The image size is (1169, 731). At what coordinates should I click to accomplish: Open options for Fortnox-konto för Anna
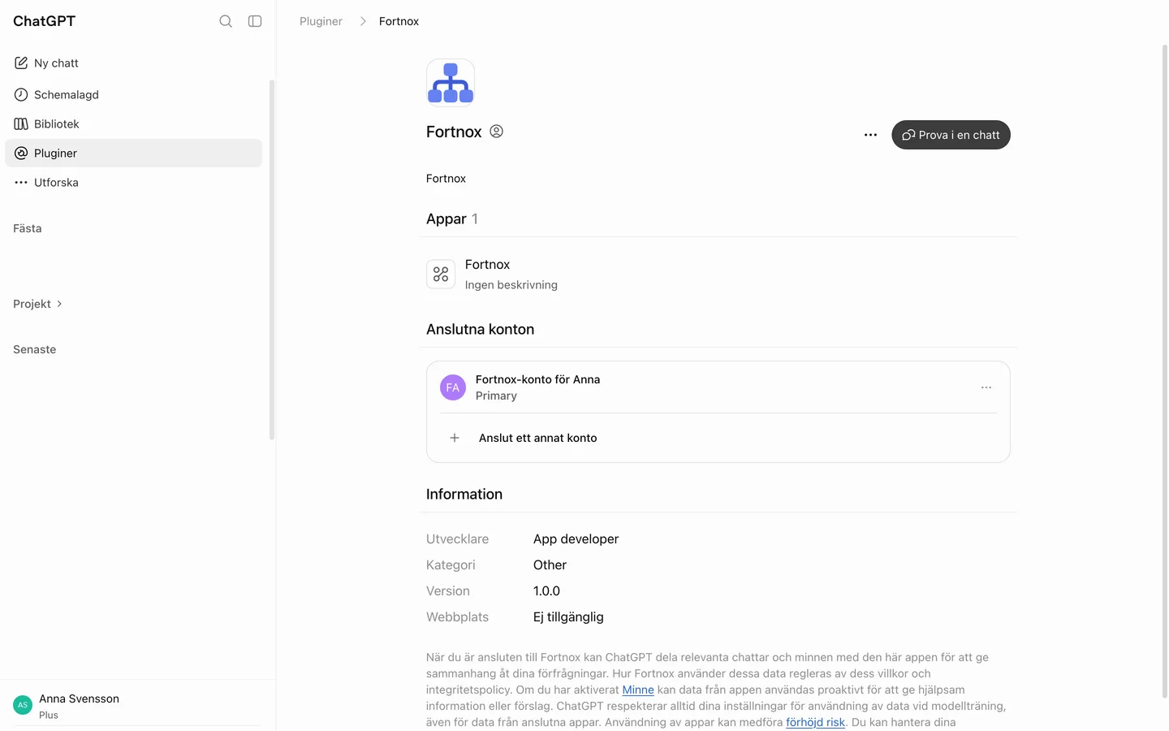[x=986, y=387]
